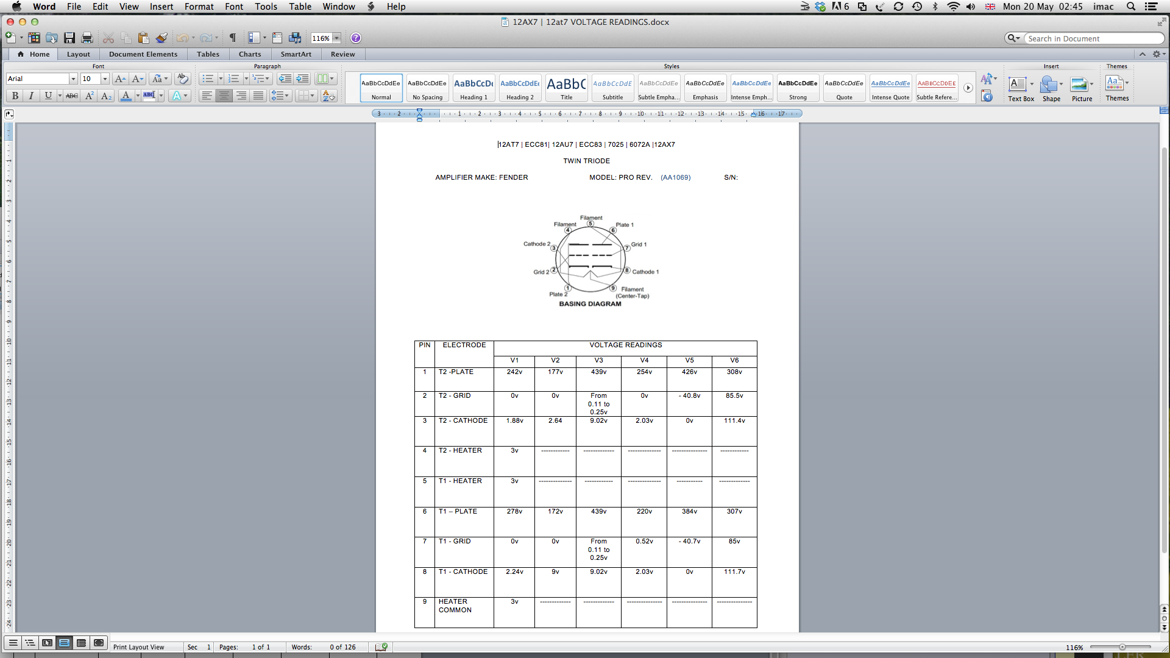The width and height of the screenshot is (1170, 658).
Task: Toggle Italic formatting
Action: 32,96
